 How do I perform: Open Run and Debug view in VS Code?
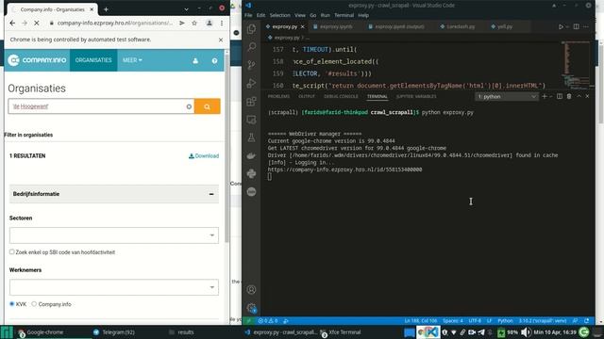coord(251,83)
